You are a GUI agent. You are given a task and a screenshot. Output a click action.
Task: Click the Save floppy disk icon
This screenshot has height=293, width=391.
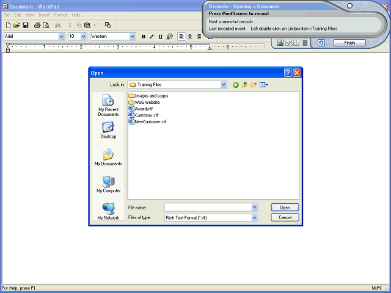26,25
